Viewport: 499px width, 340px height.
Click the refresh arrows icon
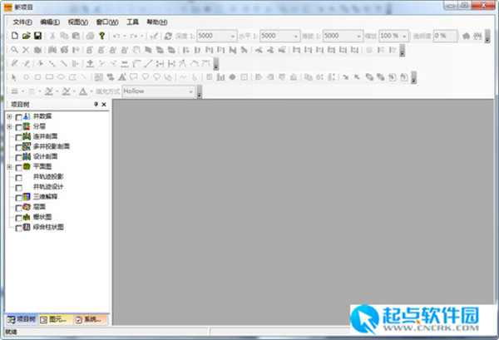[168, 36]
